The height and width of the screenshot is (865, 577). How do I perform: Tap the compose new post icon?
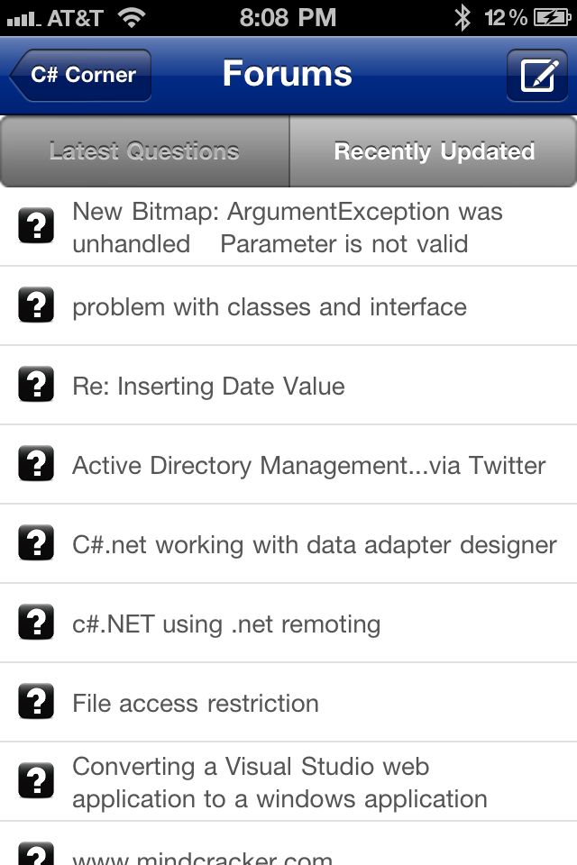[537, 75]
